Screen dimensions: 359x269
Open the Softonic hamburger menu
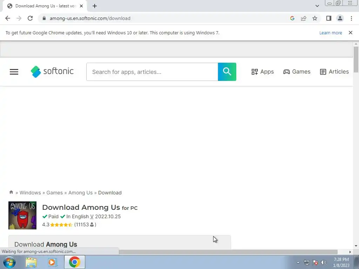[14, 72]
